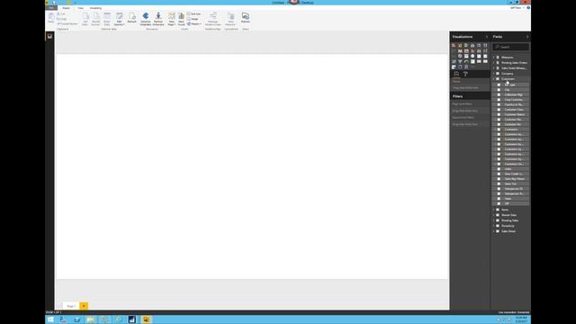Screen dimensions: 576x324
Task: Open Recent Sources in the ribbon
Action: pos(96,19)
